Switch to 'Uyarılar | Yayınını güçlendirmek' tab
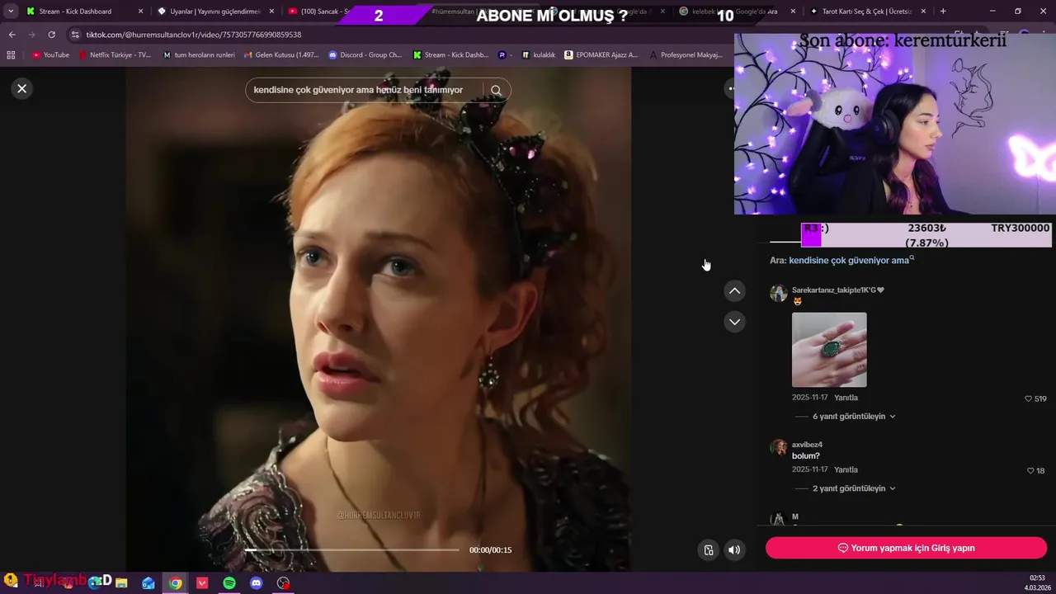Screen dimensions: 1056x594 coord(214,12)
